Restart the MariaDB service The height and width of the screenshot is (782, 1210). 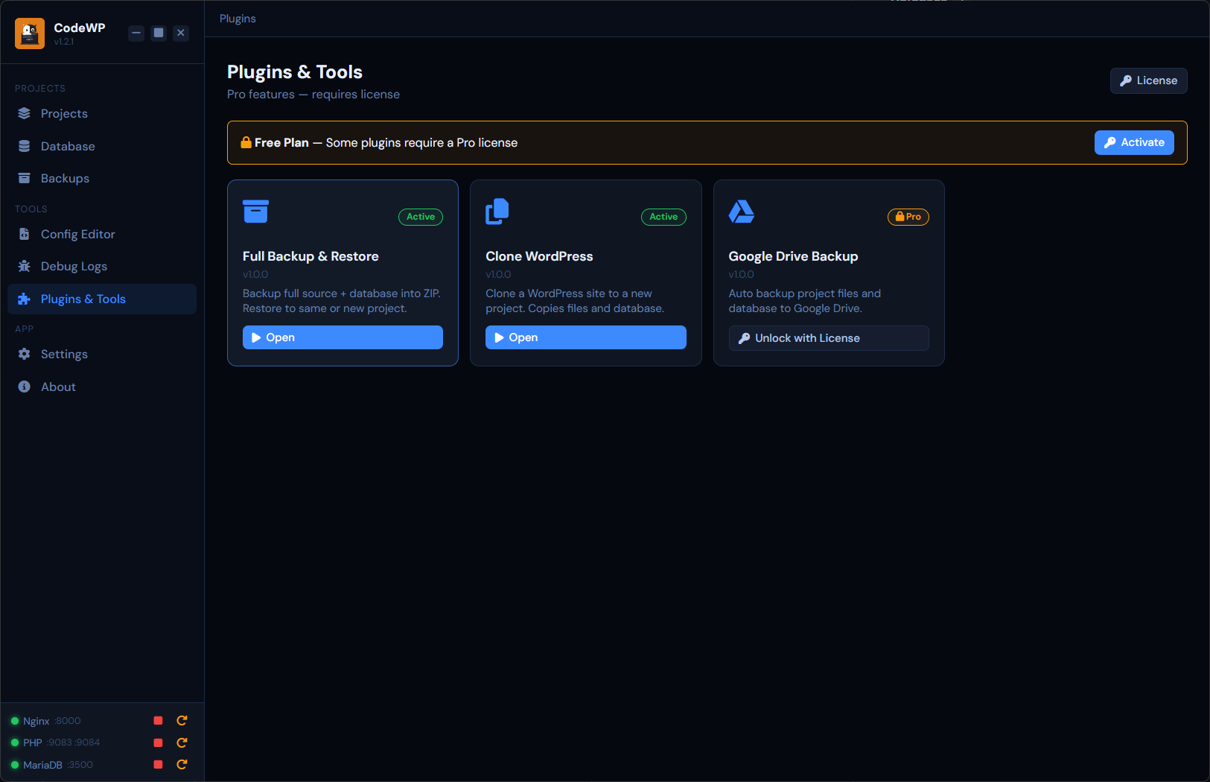182,764
